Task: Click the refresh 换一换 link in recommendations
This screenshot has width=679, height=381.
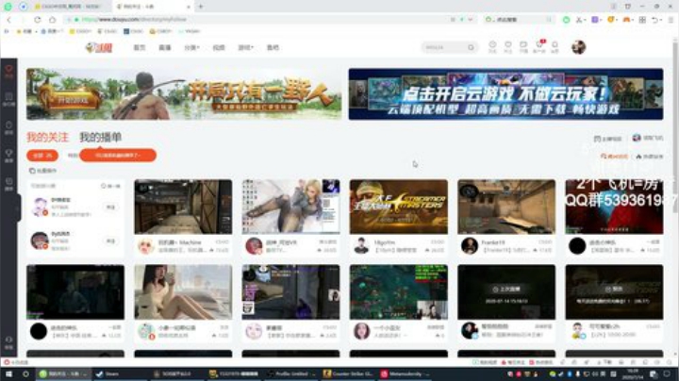Action: pyautogui.click(x=111, y=186)
